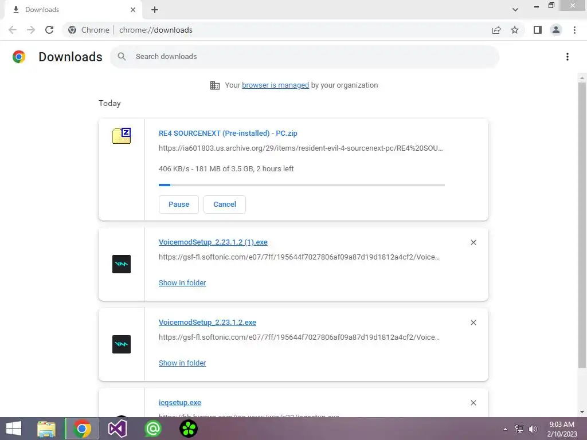Open VoicemodSetup_2.23.1.2 (1).exe link
The width and height of the screenshot is (587, 440).
(x=213, y=242)
